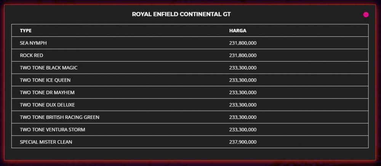Collapse the panel with the pink minus icon
The width and height of the screenshot is (381, 166).
[366, 15]
